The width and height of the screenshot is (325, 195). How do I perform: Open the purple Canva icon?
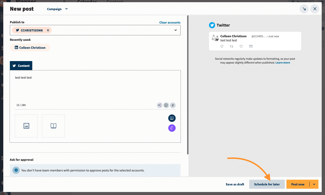(x=172, y=128)
